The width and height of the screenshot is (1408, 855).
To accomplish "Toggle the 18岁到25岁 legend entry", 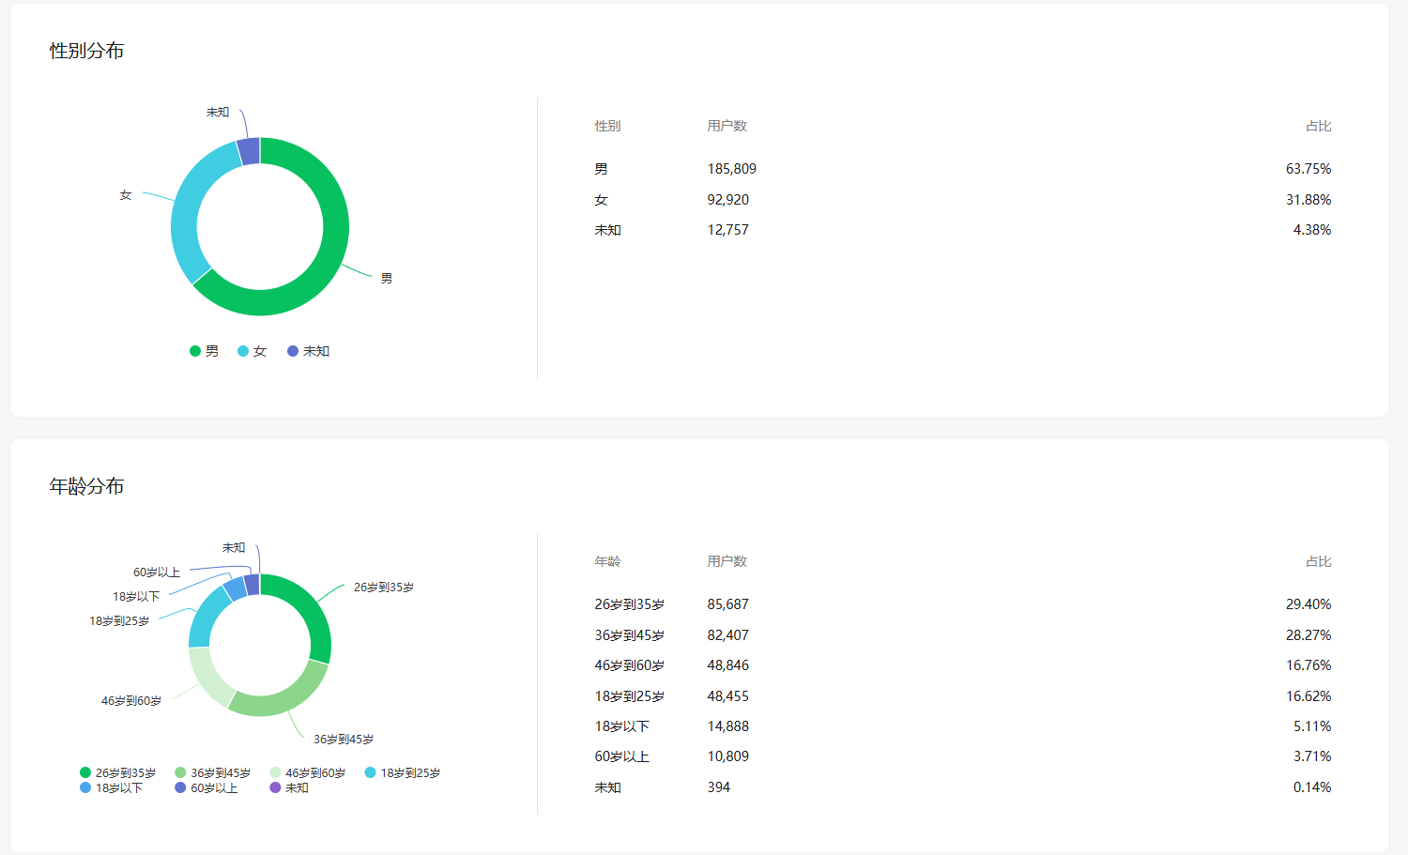I will [x=402, y=773].
